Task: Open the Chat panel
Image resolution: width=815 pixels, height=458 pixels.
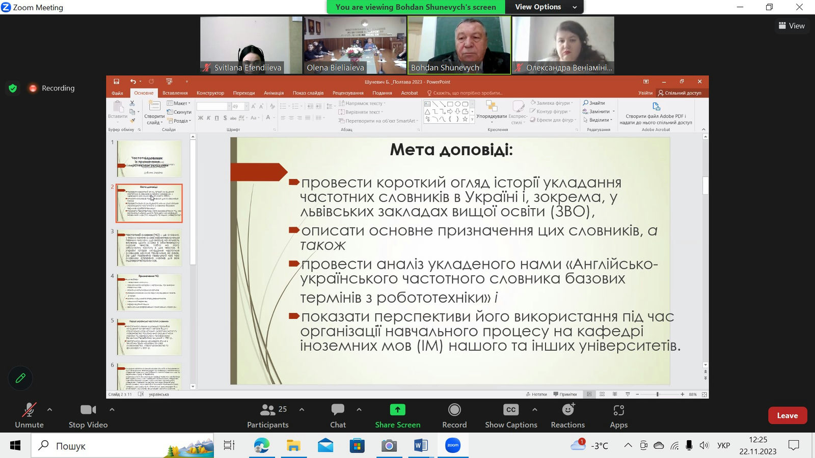Action: pos(338,415)
